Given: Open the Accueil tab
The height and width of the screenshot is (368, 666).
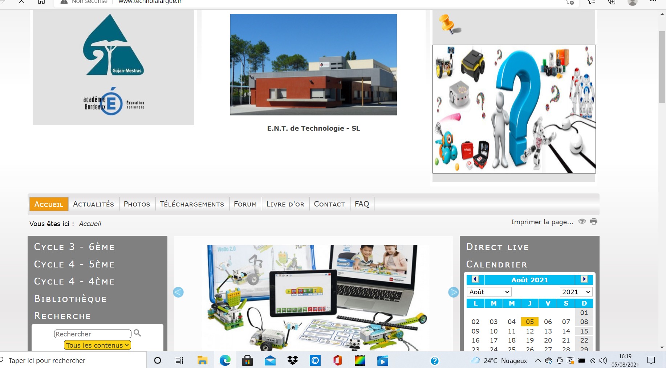Looking at the screenshot, I should (x=49, y=204).
